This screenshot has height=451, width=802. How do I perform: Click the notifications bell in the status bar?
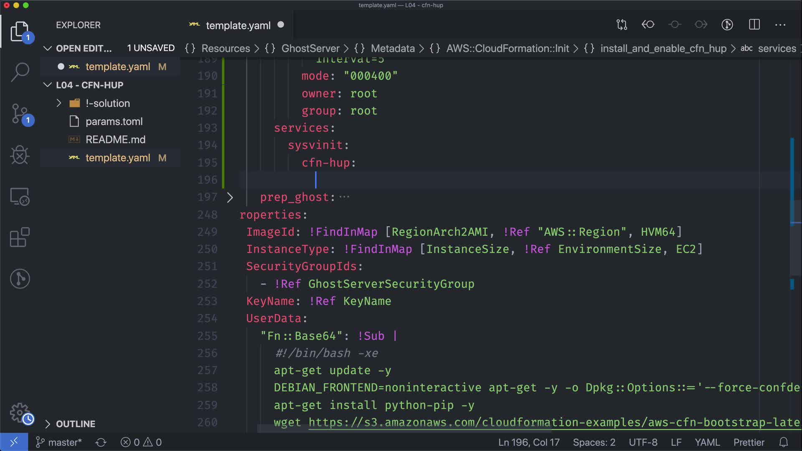coord(784,442)
